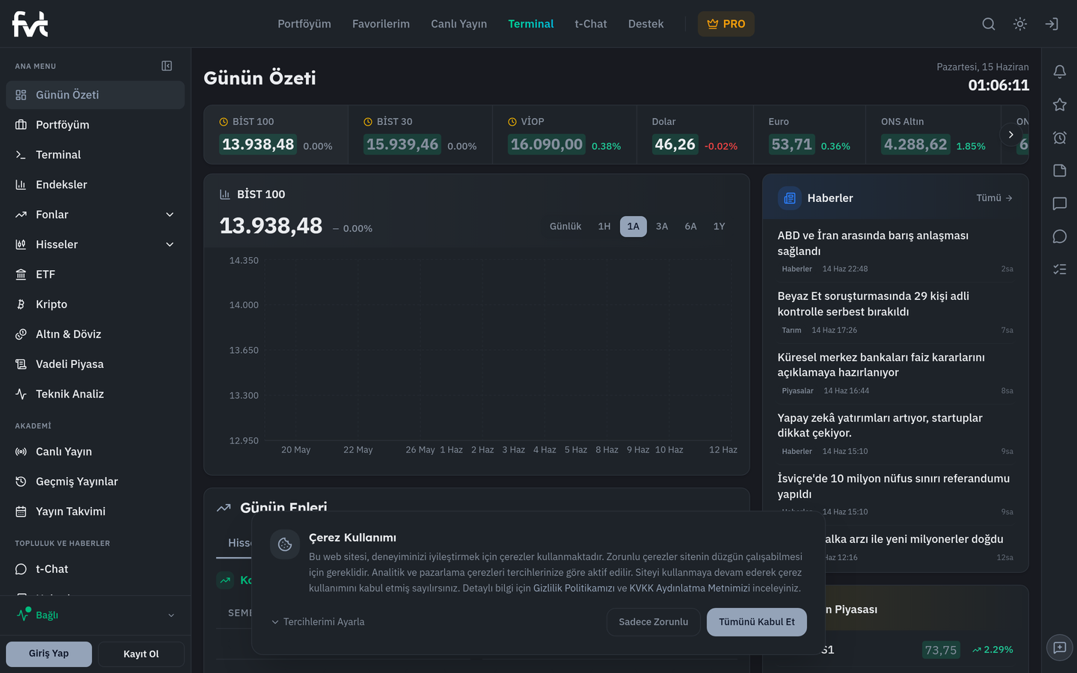The width and height of the screenshot is (1077, 673).
Task: Open the notes page icon
Action: pyautogui.click(x=1059, y=170)
